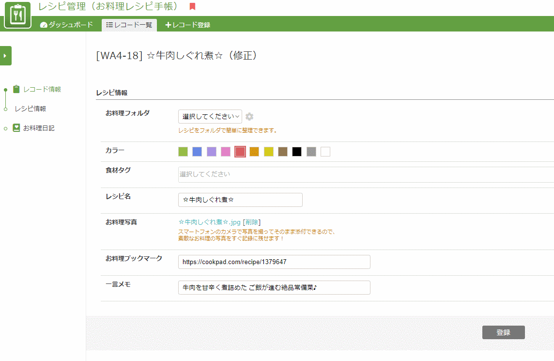Pick the selected red color swatch
The height and width of the screenshot is (361, 554).
click(x=240, y=152)
